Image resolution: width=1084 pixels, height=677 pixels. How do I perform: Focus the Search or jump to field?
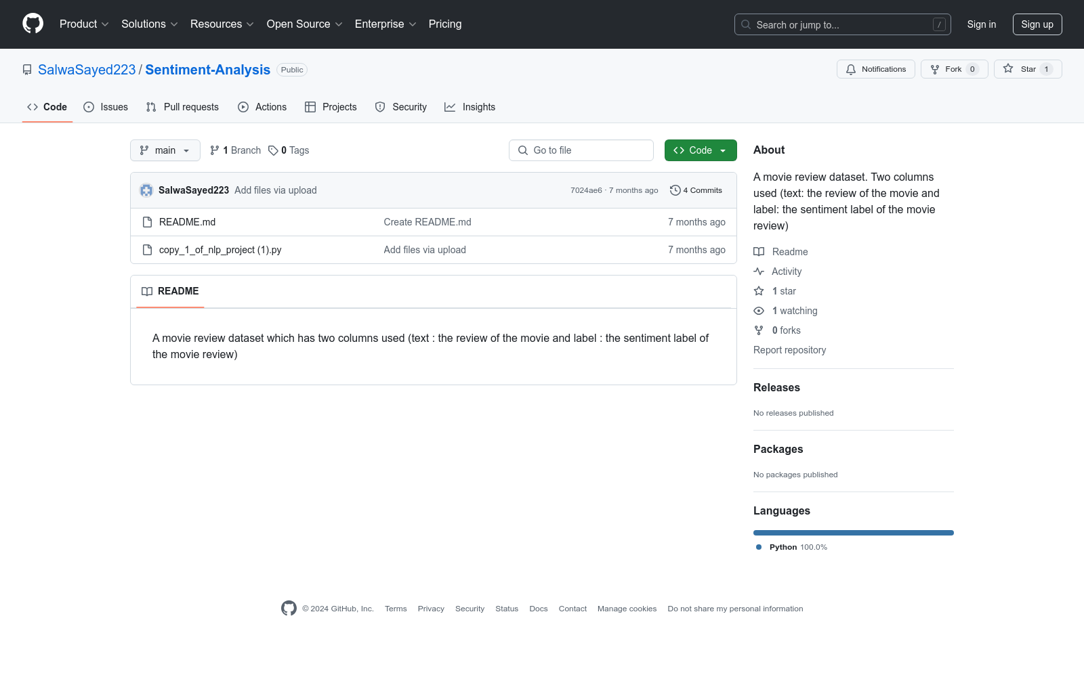coord(843,24)
